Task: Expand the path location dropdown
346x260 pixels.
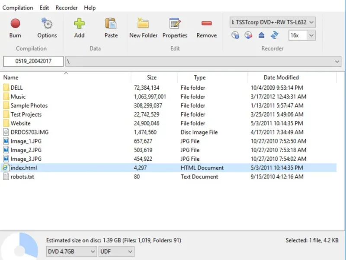Action: [337, 62]
